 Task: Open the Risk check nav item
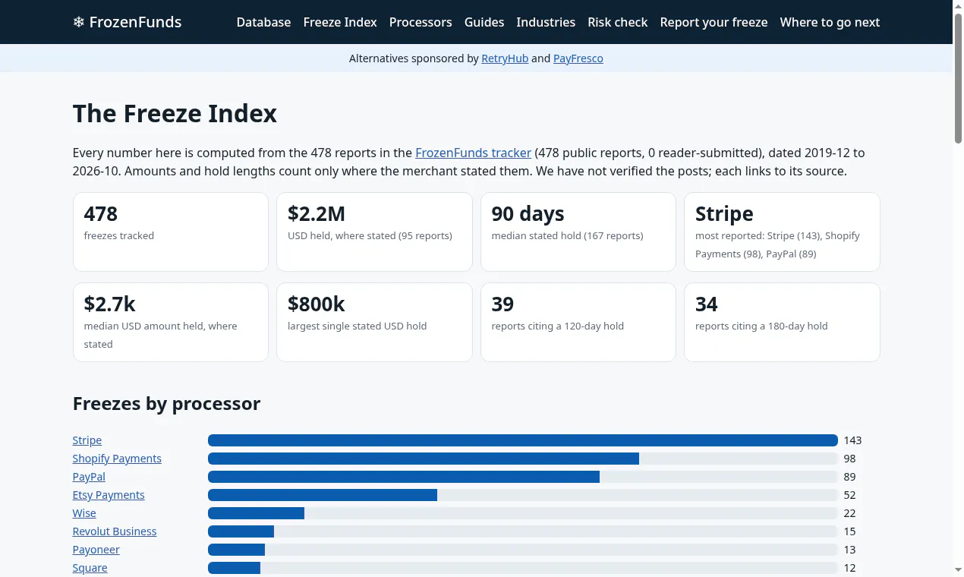(618, 22)
